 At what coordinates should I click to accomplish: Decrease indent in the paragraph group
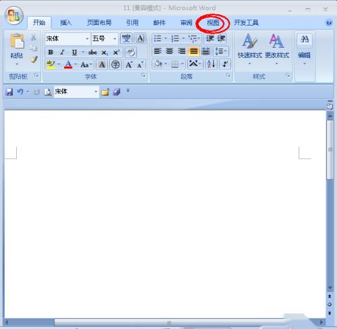[x=210, y=38]
